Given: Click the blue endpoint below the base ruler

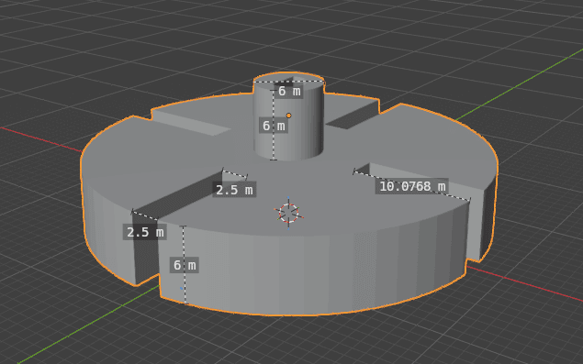Looking at the screenshot, I should click(182, 288).
